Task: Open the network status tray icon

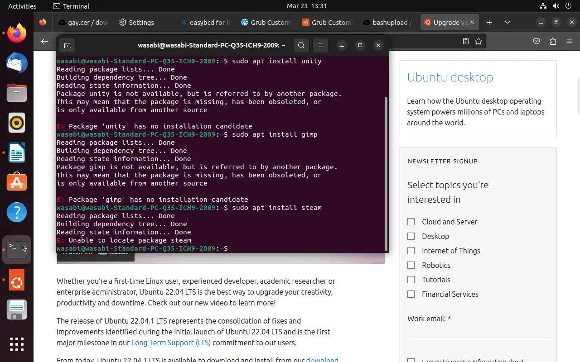Action: point(543,6)
